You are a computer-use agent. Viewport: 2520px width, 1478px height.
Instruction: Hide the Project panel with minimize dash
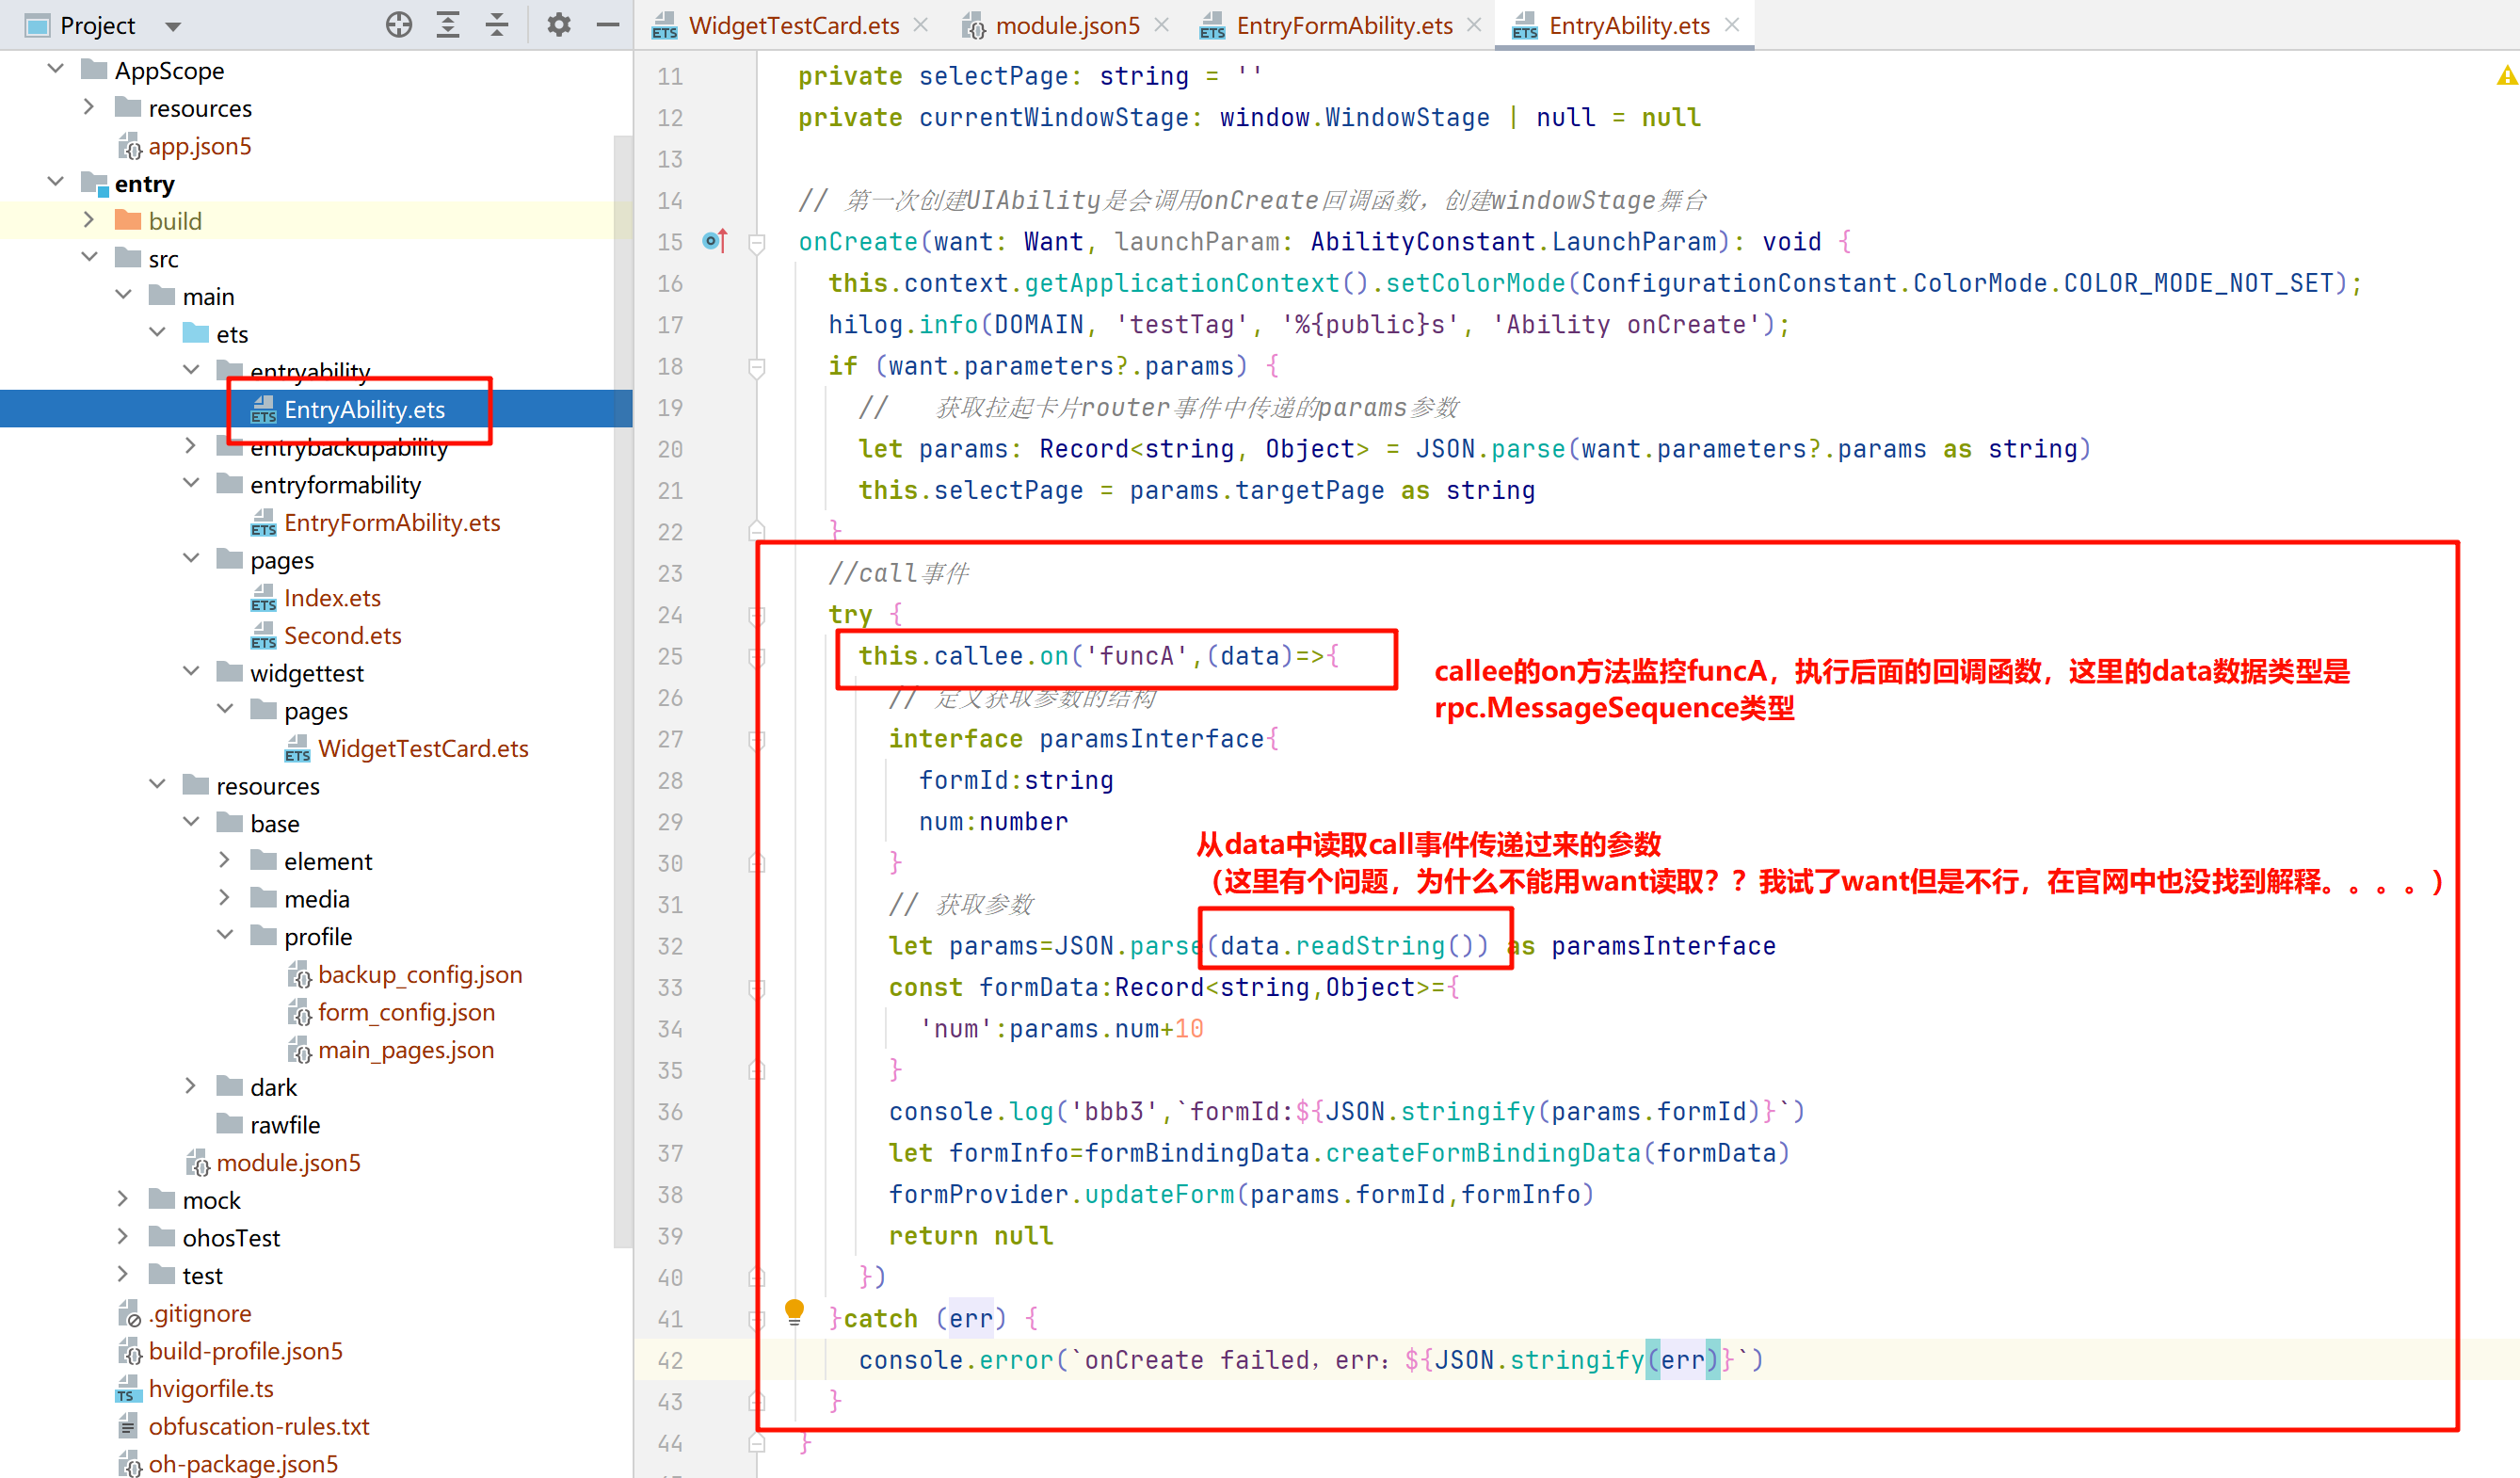(x=608, y=25)
